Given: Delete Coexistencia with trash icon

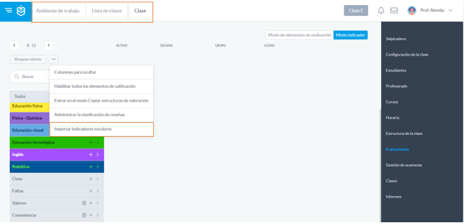Looking at the screenshot, I should coord(84,215).
